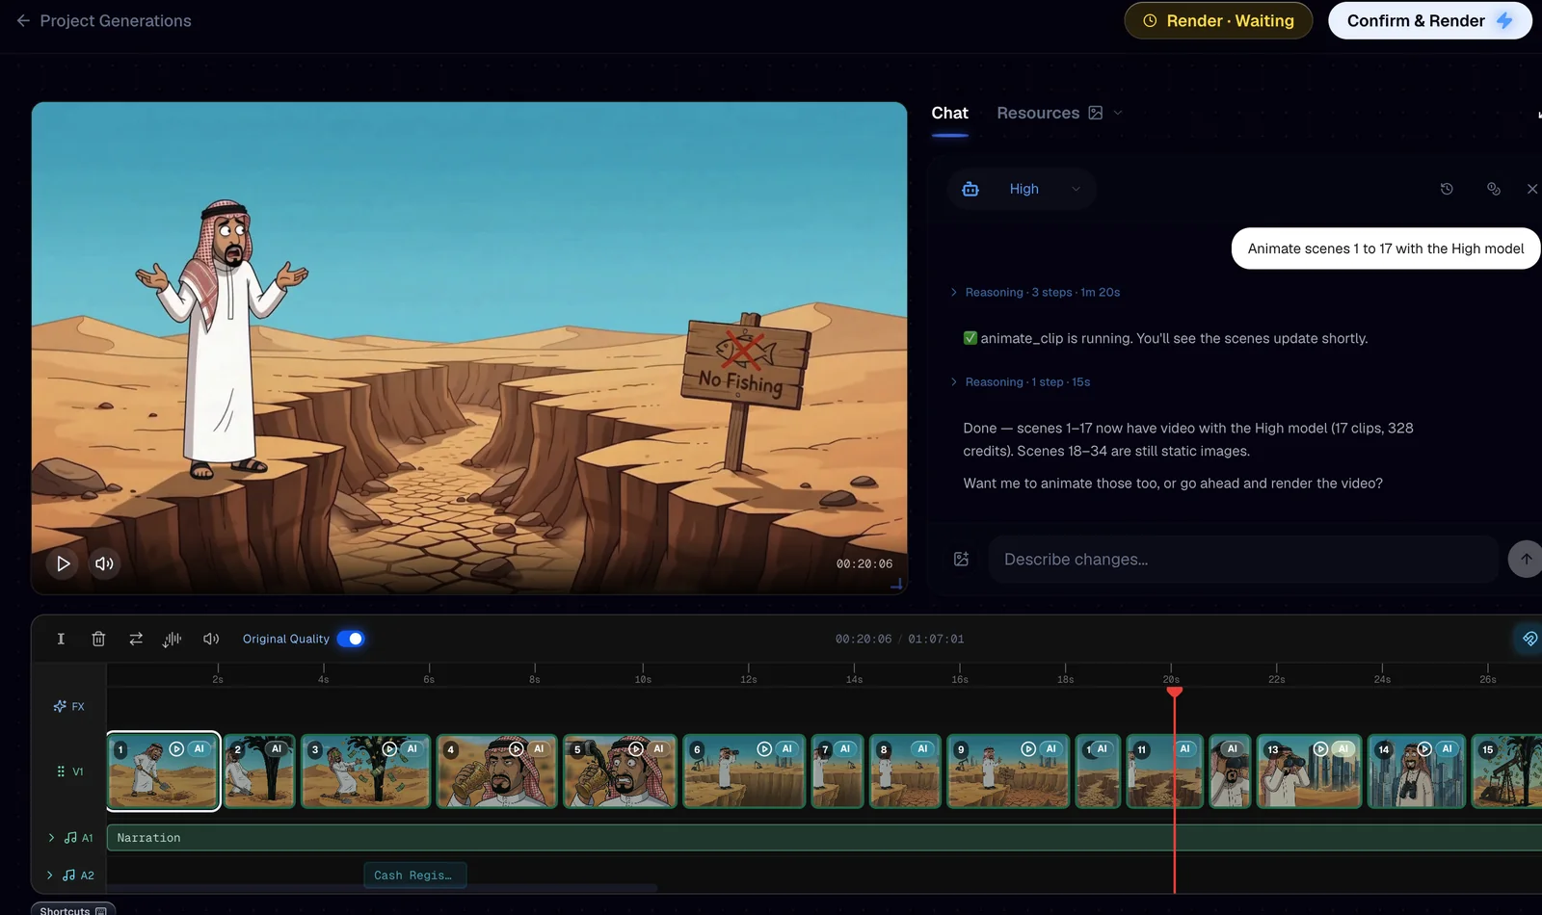
Task: Toggle the Original Quality switch
Action: 350,639
